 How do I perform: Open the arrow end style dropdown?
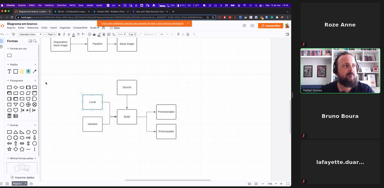pos(163,34)
